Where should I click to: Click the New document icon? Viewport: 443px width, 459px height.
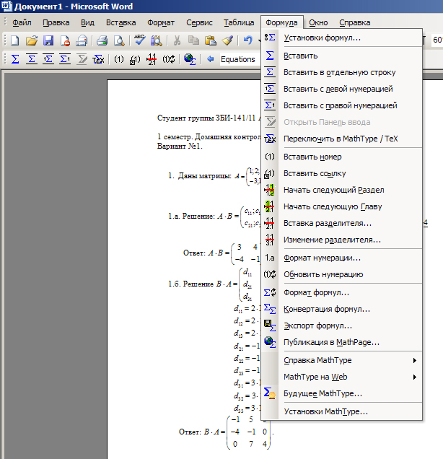[x=15, y=40]
